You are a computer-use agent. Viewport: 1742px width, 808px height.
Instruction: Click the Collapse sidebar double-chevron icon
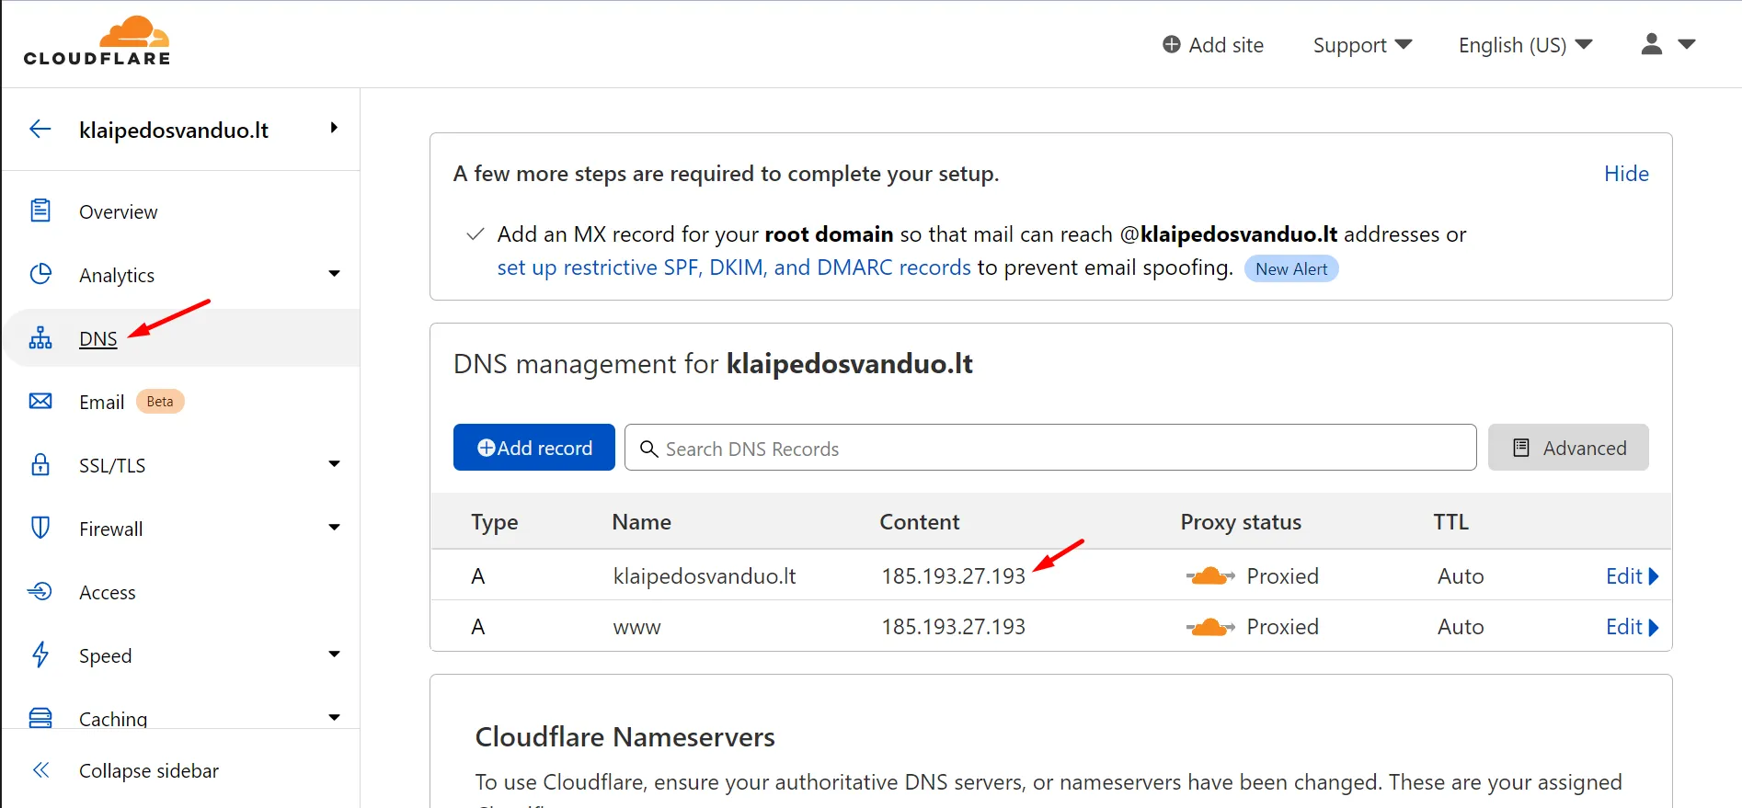[x=40, y=769]
